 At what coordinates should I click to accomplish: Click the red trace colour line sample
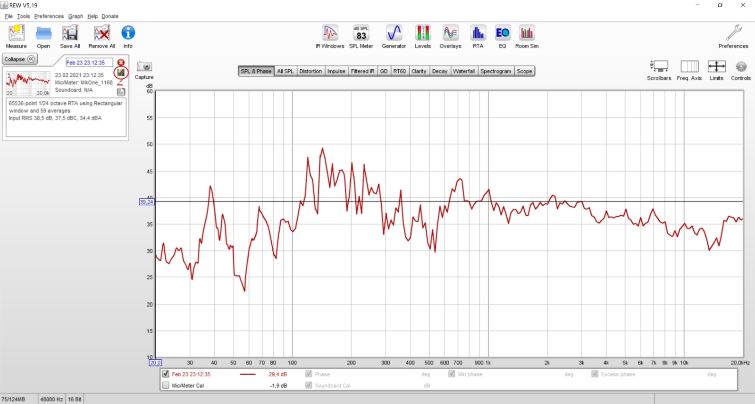click(248, 374)
